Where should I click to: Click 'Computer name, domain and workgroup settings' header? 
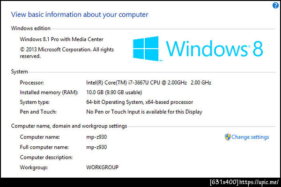[x=69, y=126]
